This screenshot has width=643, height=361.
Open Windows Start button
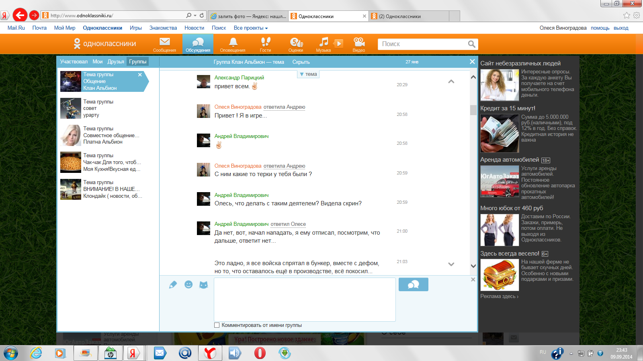[x=11, y=353]
